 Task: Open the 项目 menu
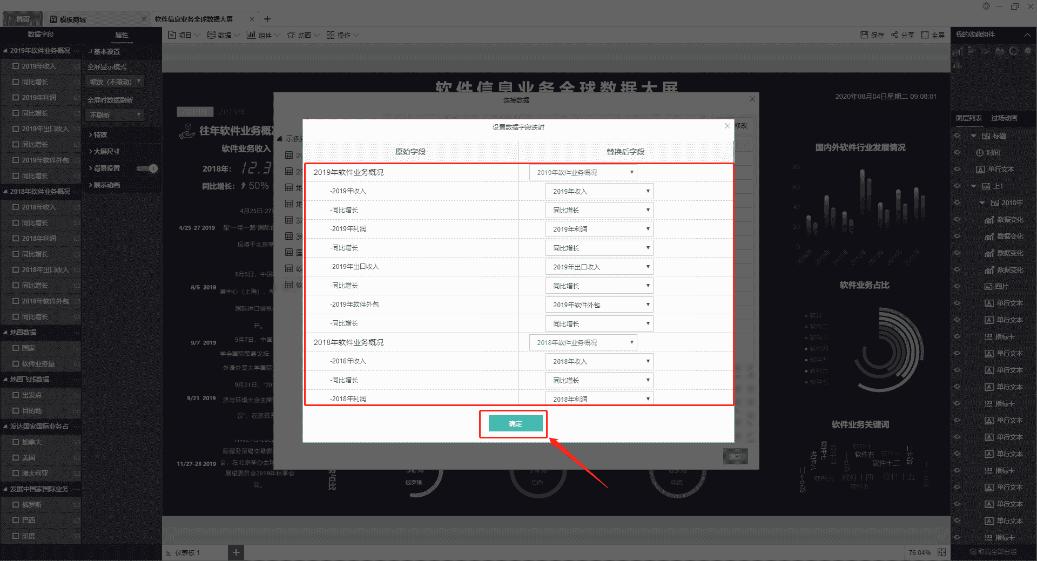pos(184,35)
